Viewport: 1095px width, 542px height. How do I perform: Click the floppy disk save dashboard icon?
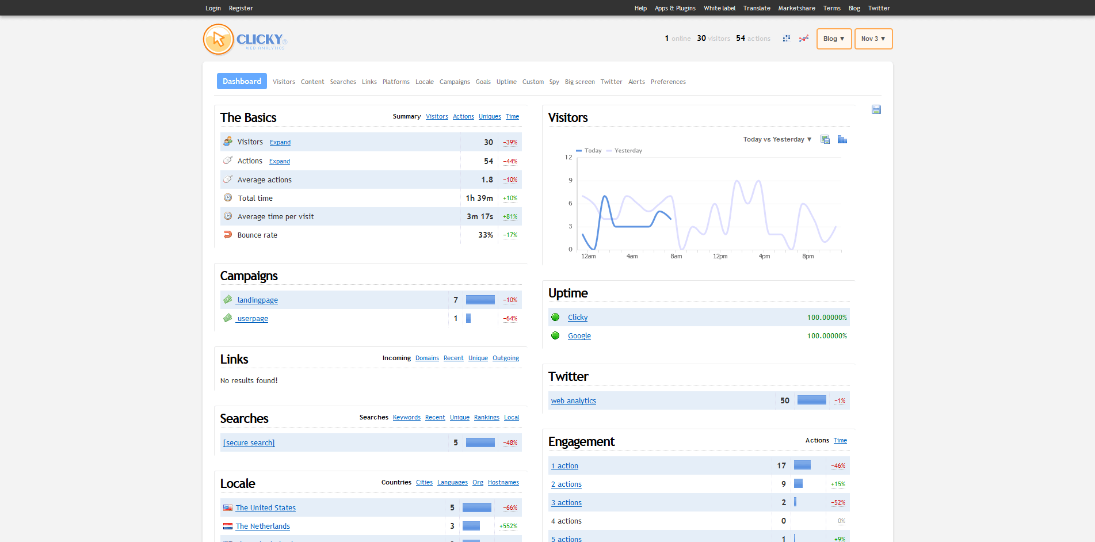876,109
